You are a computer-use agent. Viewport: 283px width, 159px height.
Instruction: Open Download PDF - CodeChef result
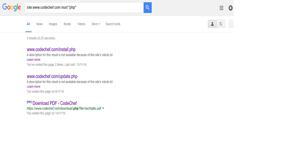[55, 103]
